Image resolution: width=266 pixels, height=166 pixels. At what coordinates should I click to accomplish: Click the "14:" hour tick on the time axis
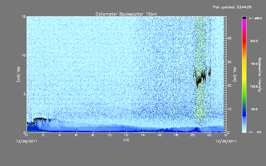(143, 135)
